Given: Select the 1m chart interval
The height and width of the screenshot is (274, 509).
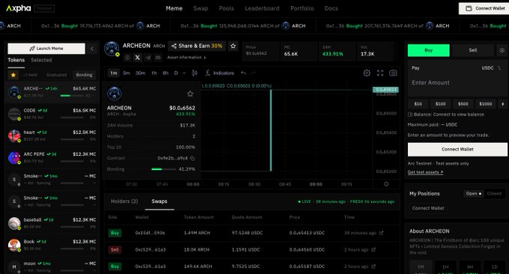Looking at the screenshot, I should click(114, 73).
